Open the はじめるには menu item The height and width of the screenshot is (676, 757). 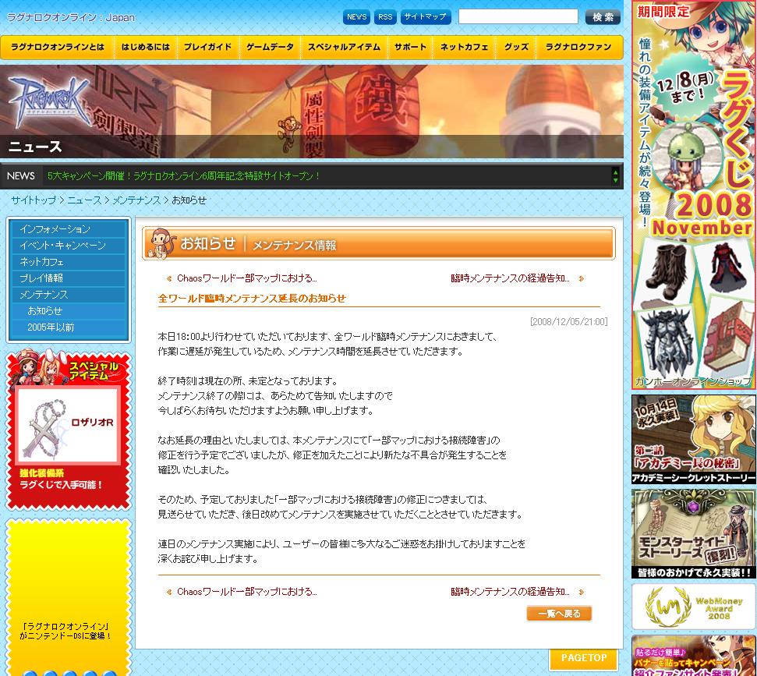coord(145,47)
